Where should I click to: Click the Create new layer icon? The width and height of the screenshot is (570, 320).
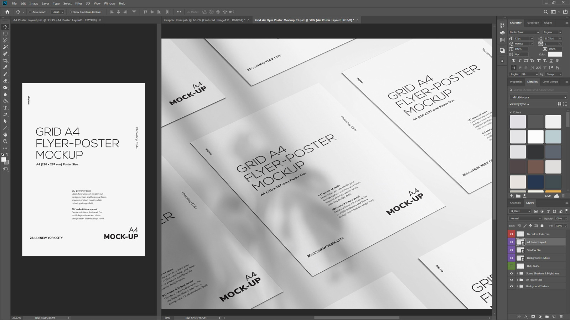click(554, 316)
